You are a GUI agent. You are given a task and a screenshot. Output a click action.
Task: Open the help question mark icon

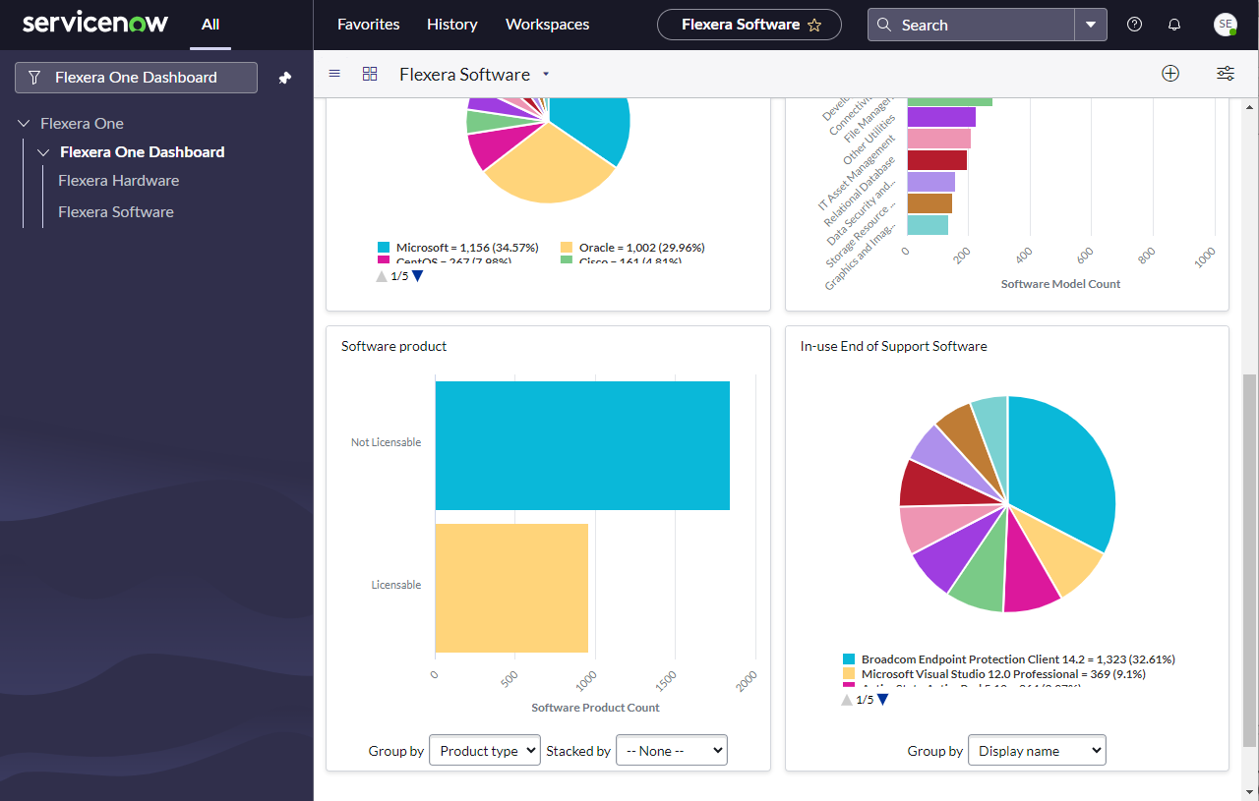pos(1134,25)
